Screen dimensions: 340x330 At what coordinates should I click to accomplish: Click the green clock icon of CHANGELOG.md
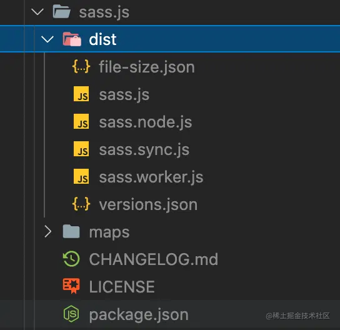pos(71,259)
